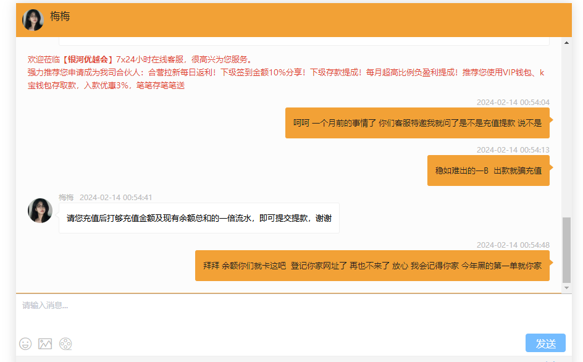Click the 00:54:04 timestamp
The height and width of the screenshot is (362, 583).
click(513, 103)
